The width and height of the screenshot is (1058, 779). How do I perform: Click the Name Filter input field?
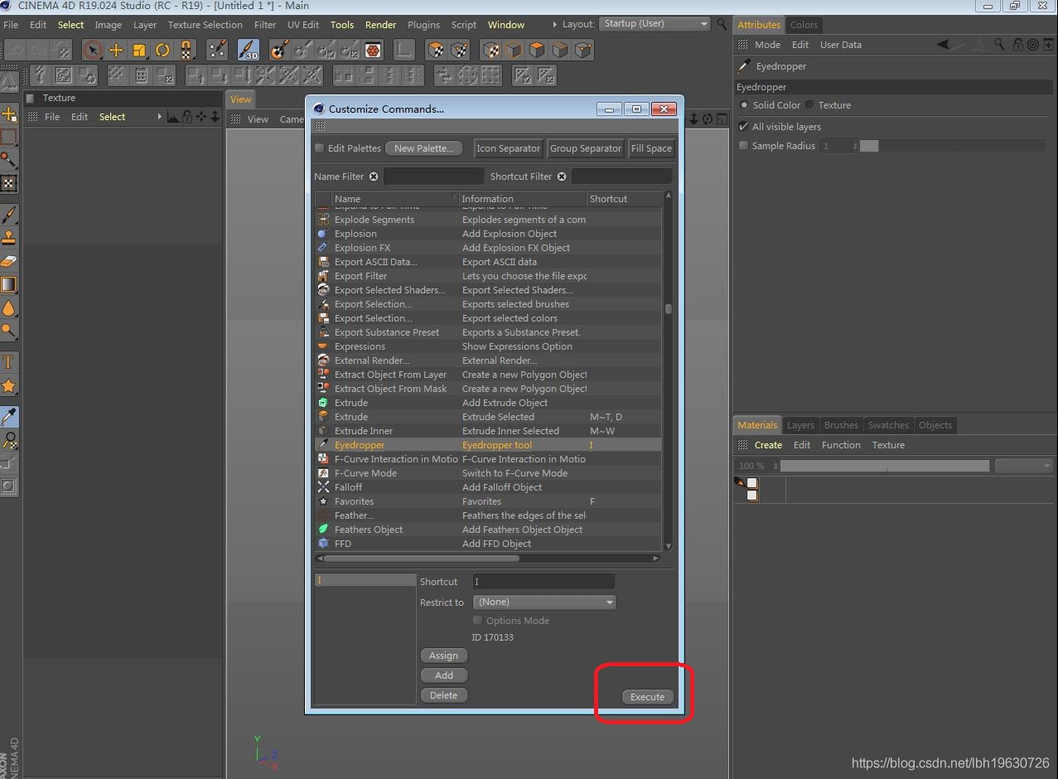tap(433, 177)
